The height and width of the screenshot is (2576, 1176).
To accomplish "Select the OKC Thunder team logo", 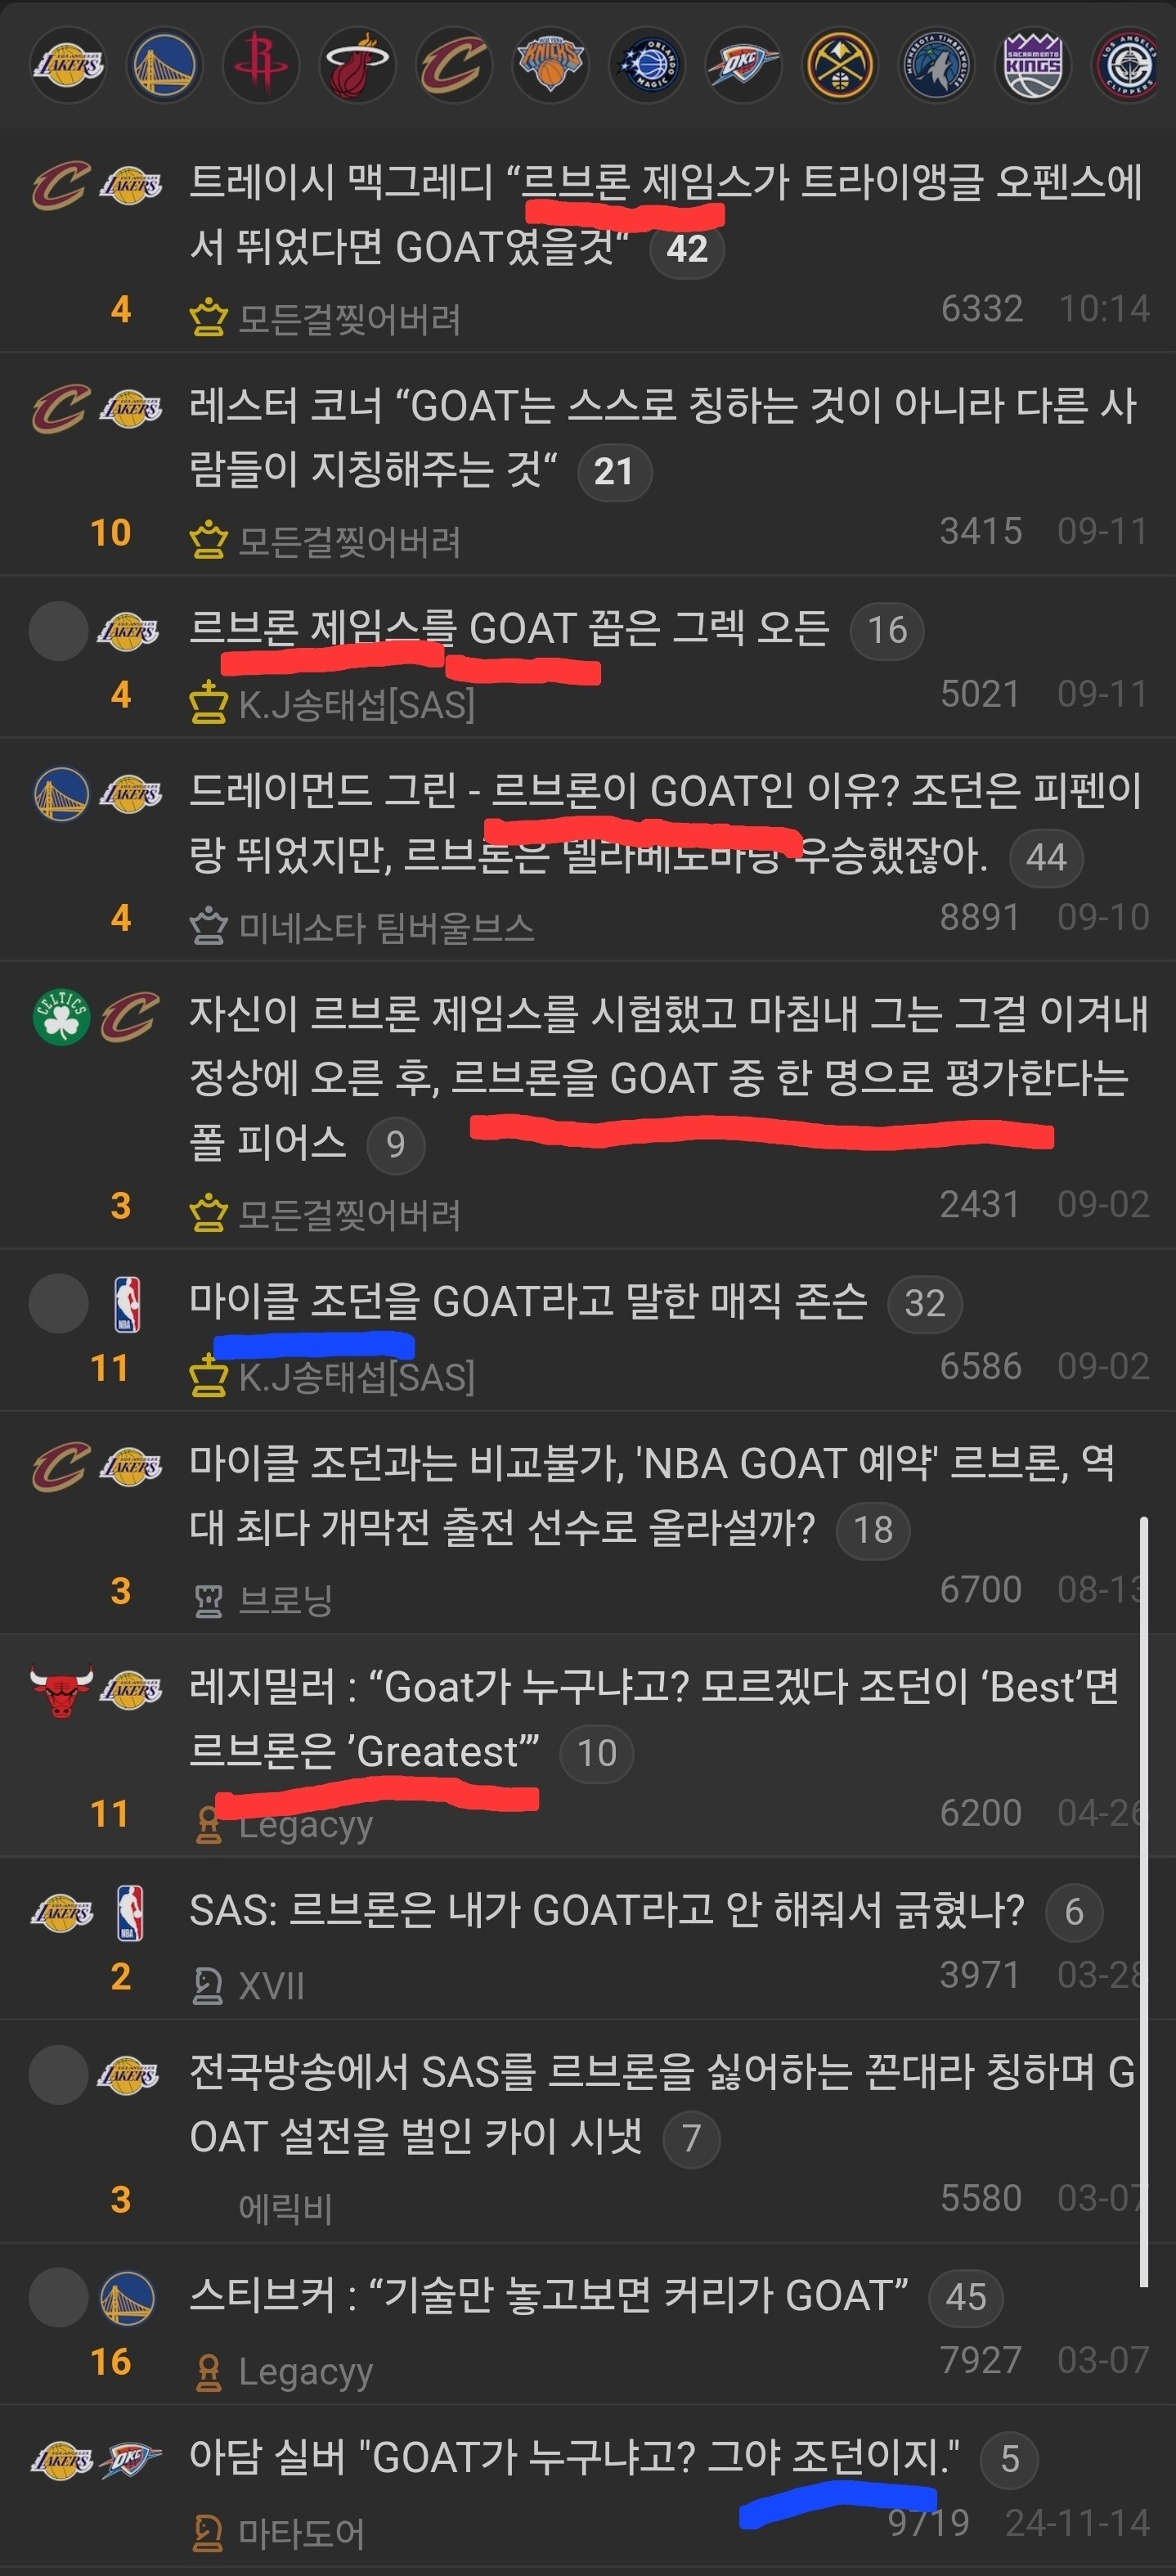I will pos(743,65).
